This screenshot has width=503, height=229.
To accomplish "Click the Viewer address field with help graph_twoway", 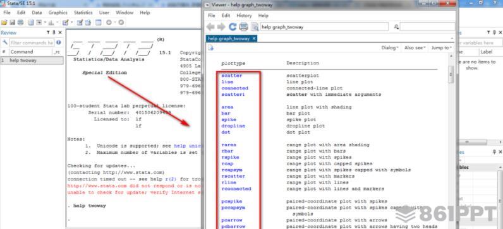I will coord(324,27).
